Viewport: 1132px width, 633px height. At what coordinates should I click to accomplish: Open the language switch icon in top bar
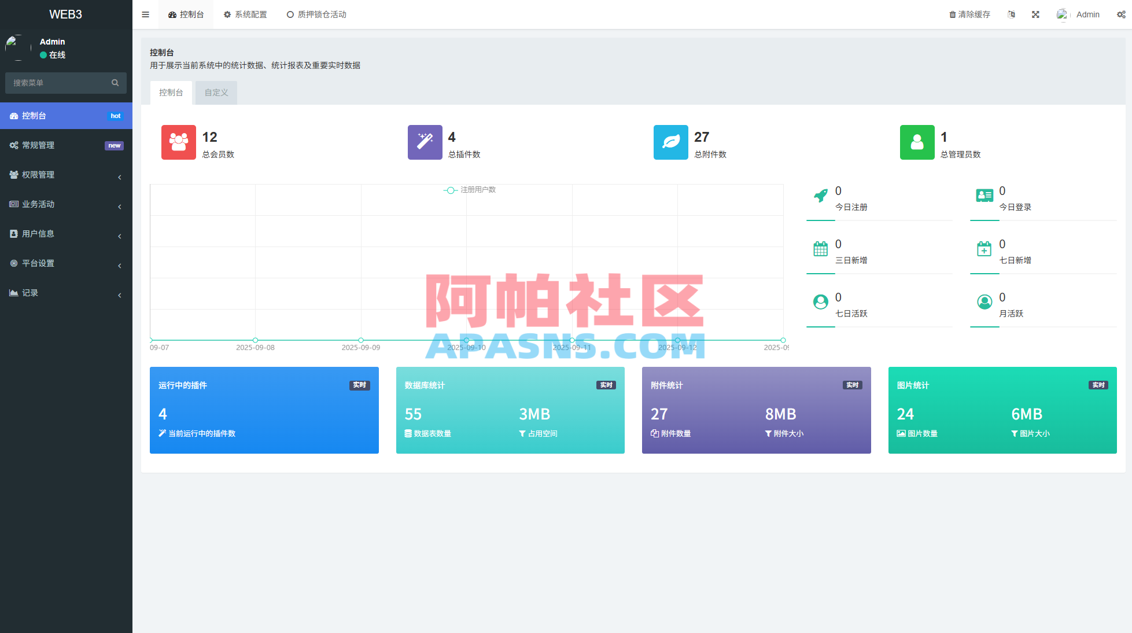[x=1011, y=14]
